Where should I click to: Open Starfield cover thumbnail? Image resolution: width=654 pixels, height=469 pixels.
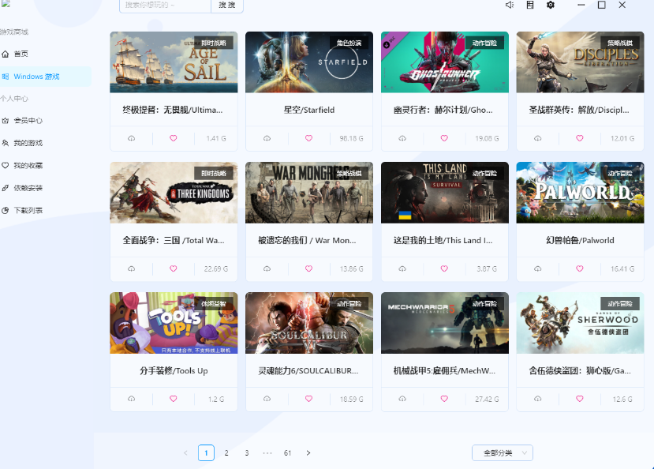[309, 62]
